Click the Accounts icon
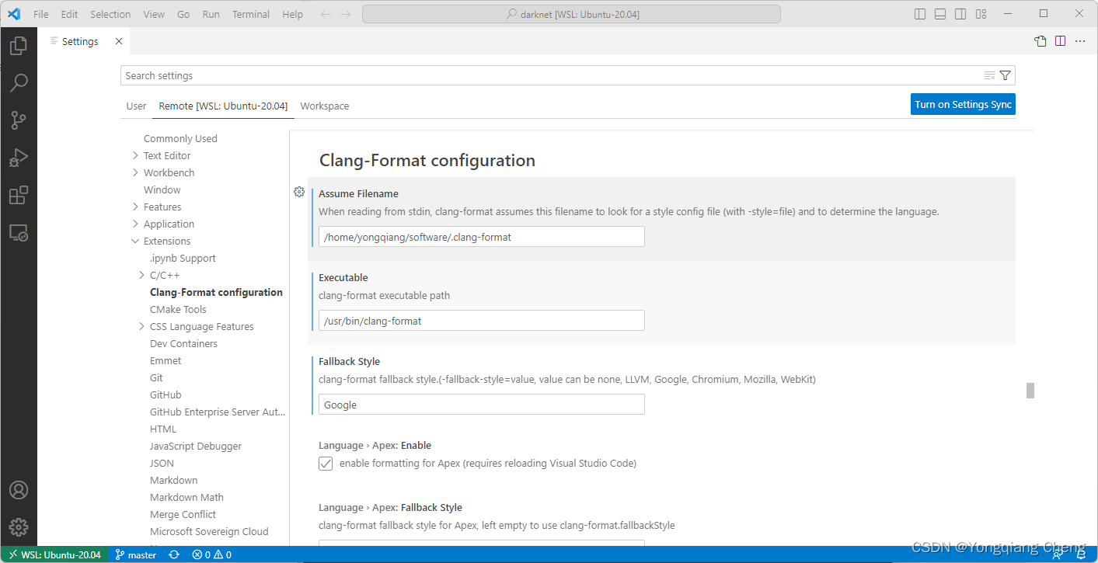This screenshot has height=563, width=1098. click(19, 489)
